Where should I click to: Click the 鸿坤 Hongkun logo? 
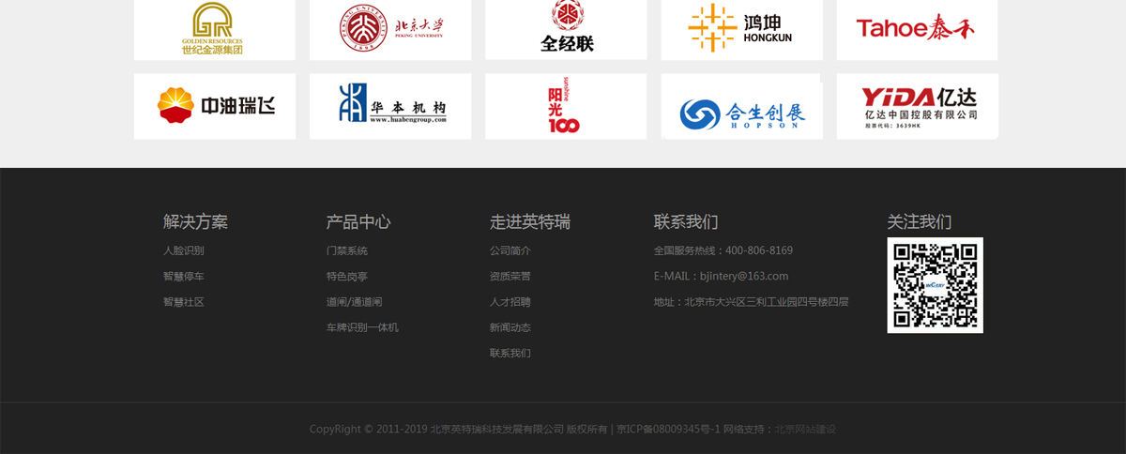[741, 30]
